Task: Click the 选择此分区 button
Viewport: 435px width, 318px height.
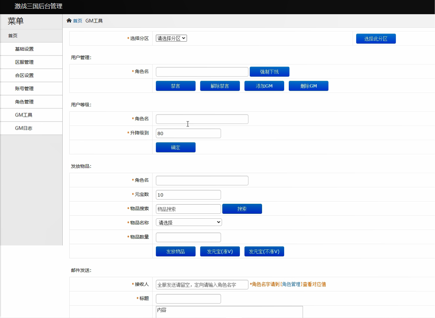Action: pos(376,39)
